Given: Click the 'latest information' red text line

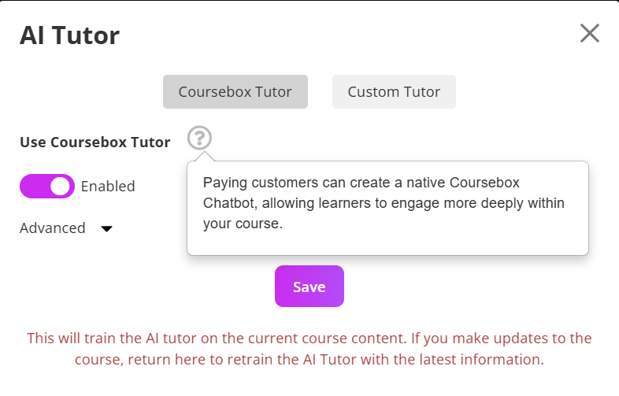Looking at the screenshot, I should point(309,359).
